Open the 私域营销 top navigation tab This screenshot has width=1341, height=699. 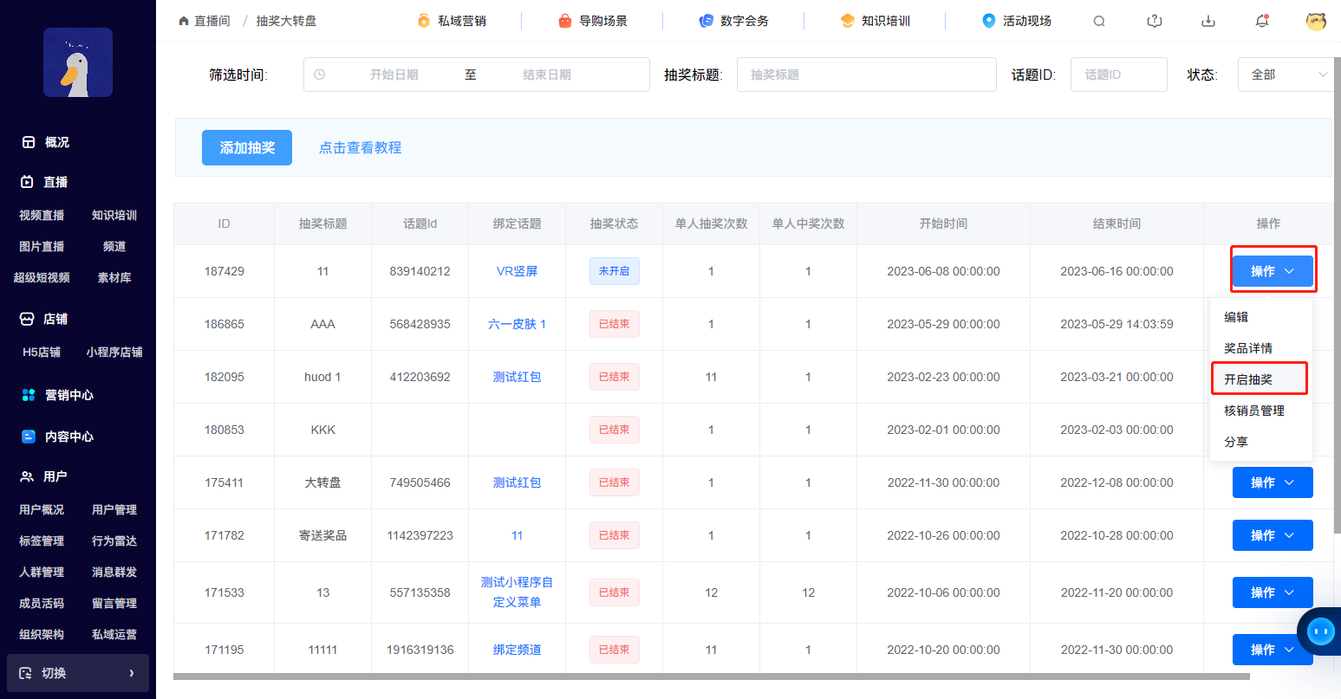point(451,21)
